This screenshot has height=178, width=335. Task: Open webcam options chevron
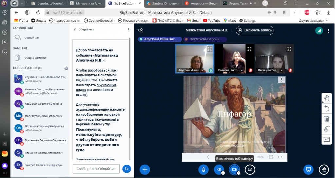[x=238, y=173]
